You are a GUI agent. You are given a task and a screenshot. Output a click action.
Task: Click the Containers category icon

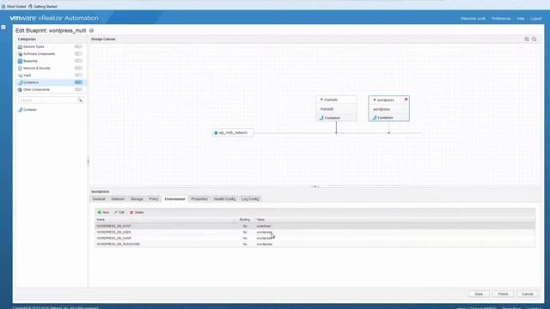[20, 82]
